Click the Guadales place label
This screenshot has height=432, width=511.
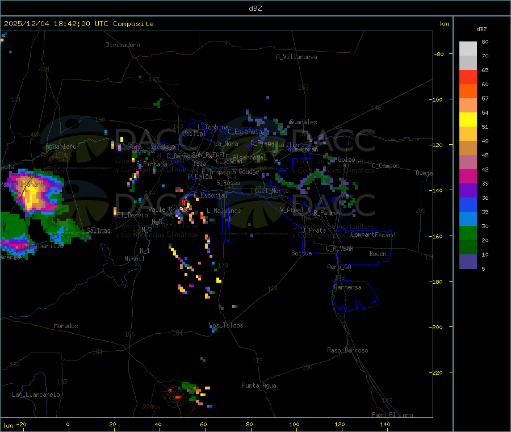303,122
